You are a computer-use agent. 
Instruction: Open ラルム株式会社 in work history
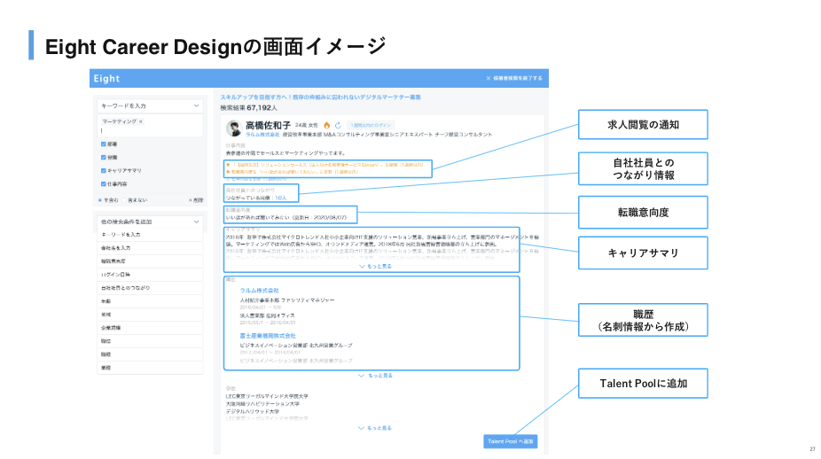(x=259, y=291)
